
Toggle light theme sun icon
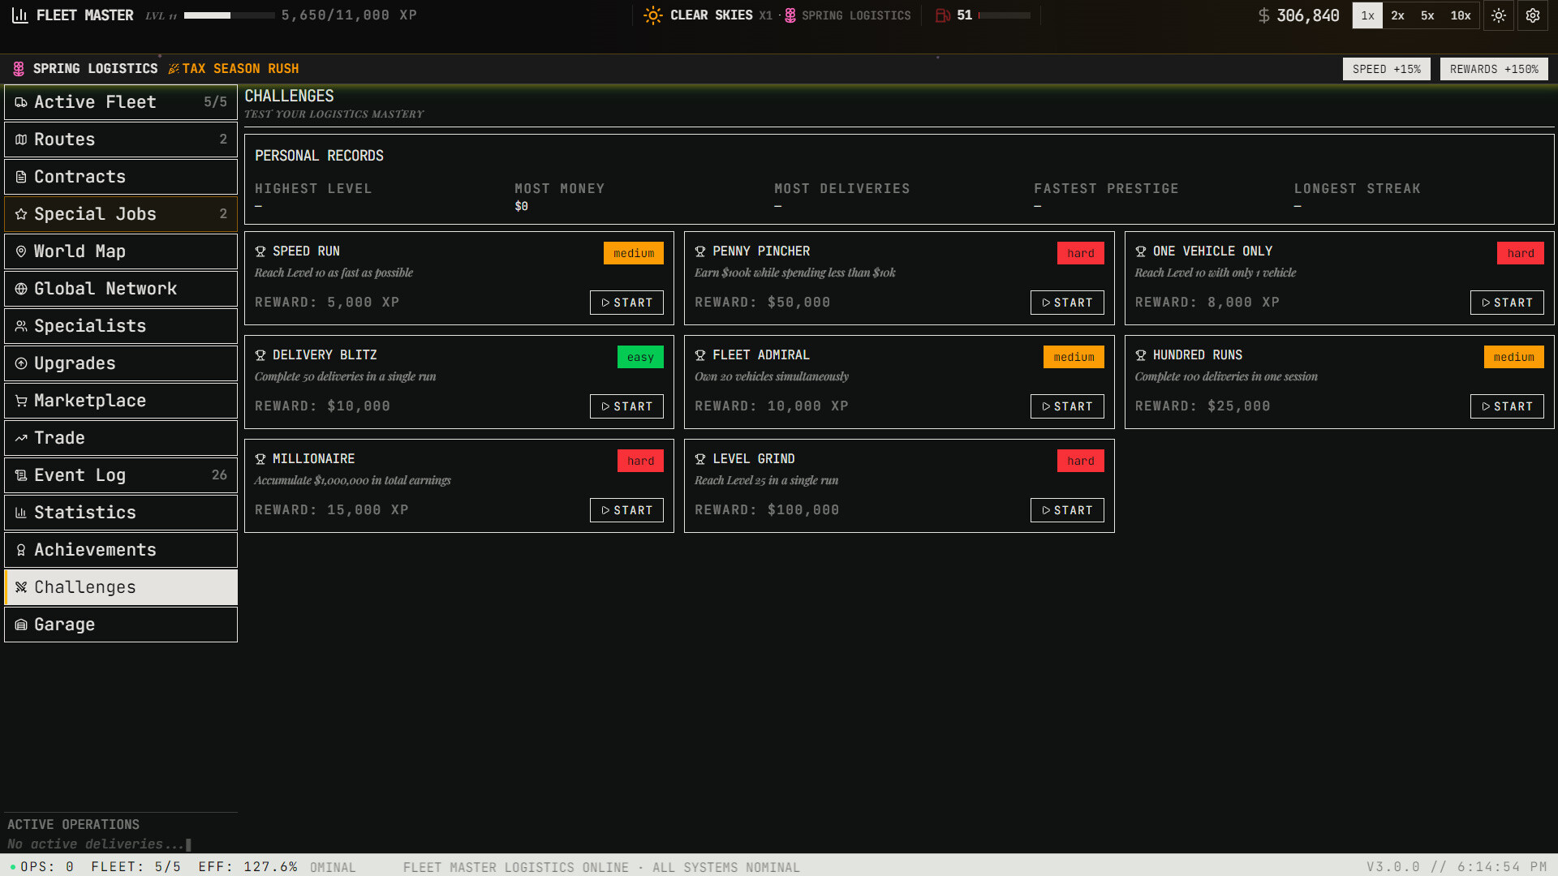tap(1498, 15)
